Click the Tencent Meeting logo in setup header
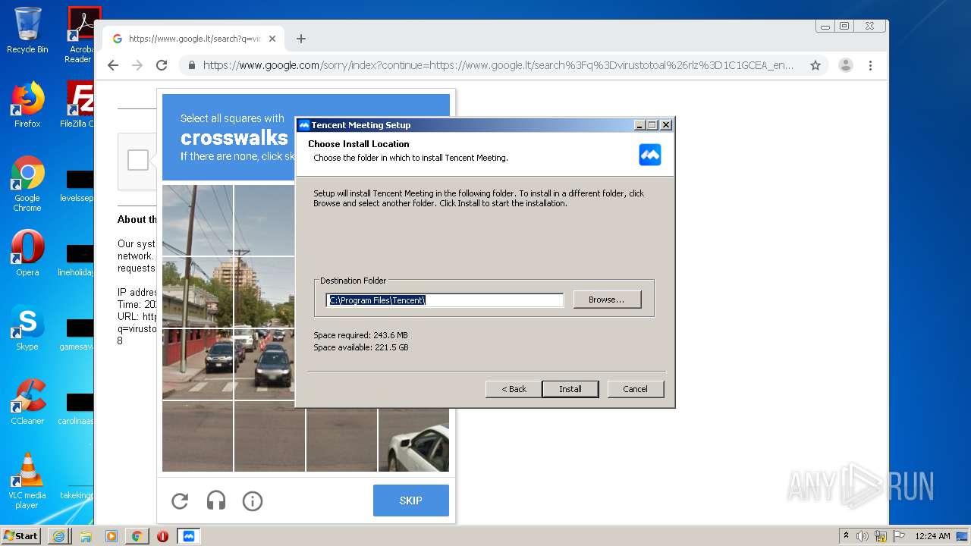Viewport: 971px width, 546px height. 650,155
